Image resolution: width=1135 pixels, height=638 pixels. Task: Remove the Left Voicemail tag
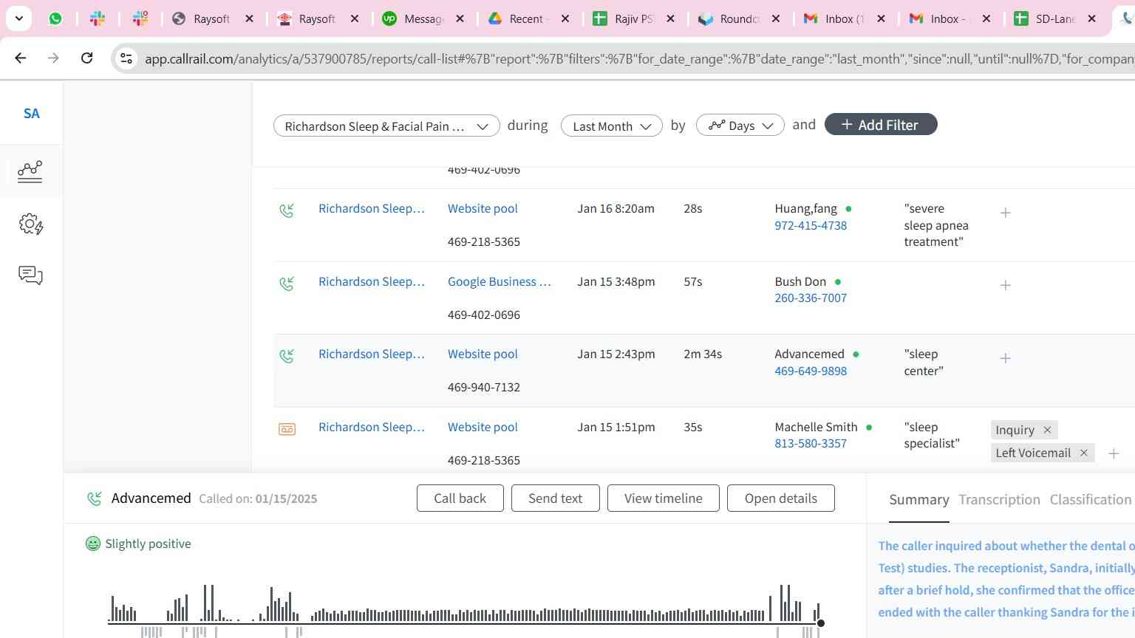tap(1083, 453)
